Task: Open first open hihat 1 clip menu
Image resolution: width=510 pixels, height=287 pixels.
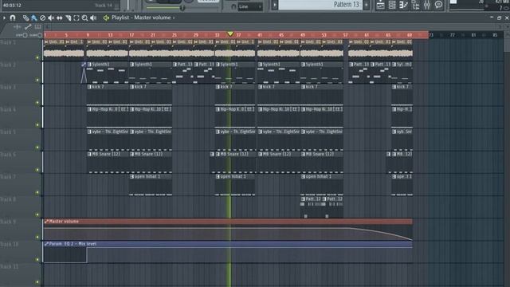Action: 132,177
